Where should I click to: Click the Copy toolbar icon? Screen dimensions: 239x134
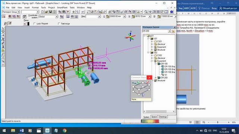click(60, 12)
